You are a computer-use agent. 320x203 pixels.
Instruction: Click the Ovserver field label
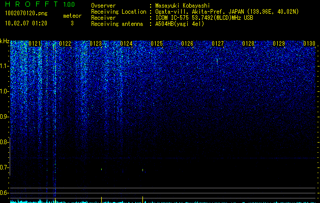(103, 6)
